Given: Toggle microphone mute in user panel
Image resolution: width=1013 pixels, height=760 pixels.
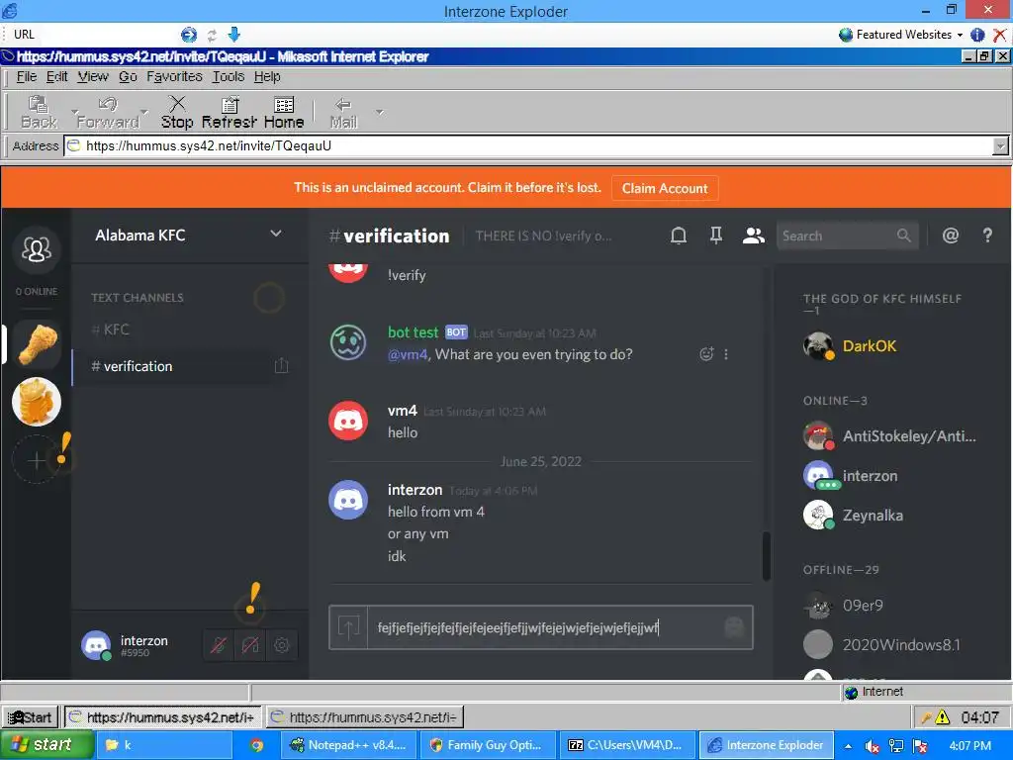Looking at the screenshot, I should click(219, 645).
